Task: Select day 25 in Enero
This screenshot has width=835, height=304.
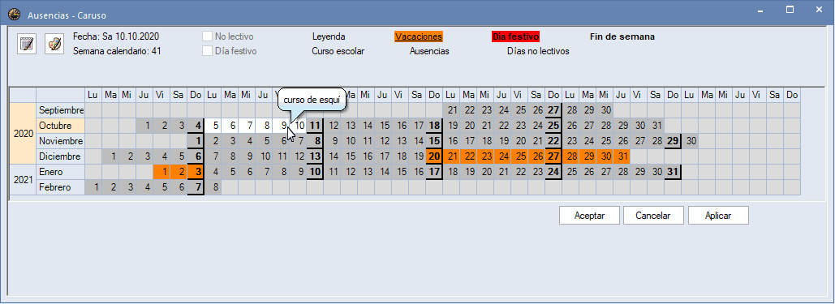Action: click(x=571, y=172)
